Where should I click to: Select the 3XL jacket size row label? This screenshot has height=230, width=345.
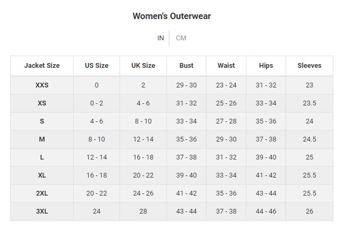tap(42, 211)
